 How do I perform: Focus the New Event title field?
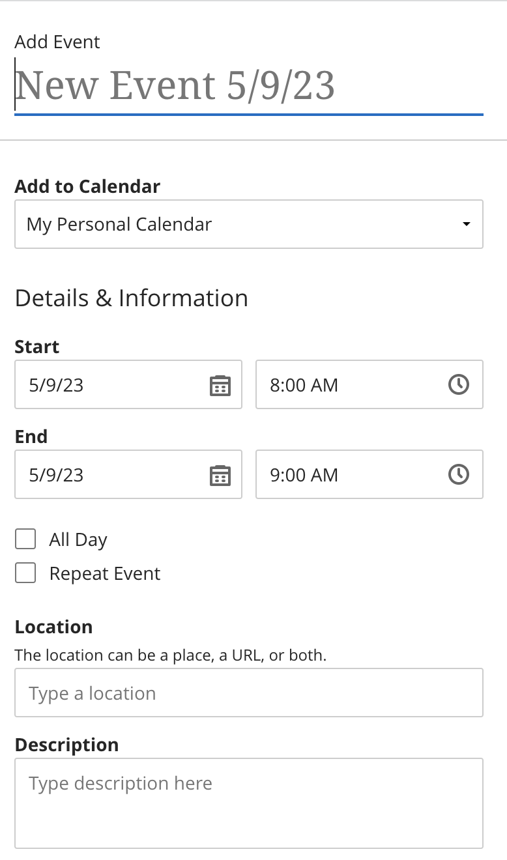click(x=248, y=86)
